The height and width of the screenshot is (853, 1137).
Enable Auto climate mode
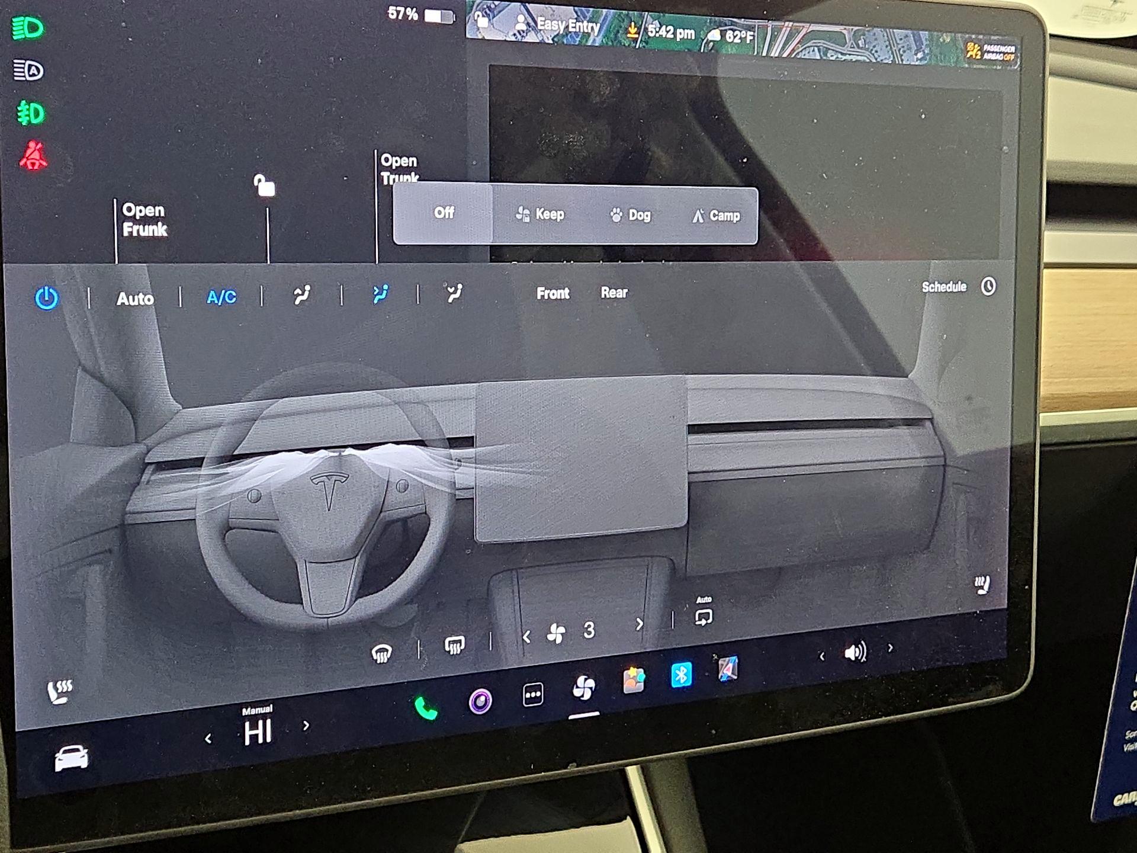point(135,299)
